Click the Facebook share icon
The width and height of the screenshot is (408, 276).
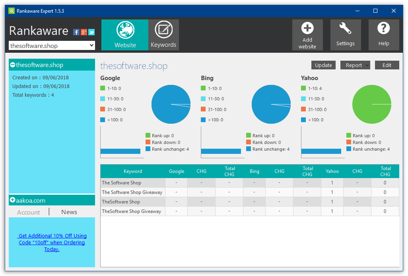pyautogui.click(x=76, y=32)
